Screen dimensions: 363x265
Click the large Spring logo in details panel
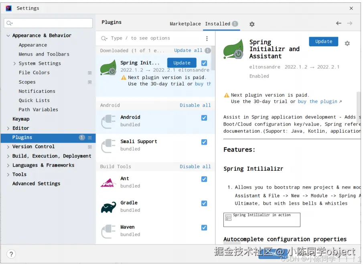point(233,49)
